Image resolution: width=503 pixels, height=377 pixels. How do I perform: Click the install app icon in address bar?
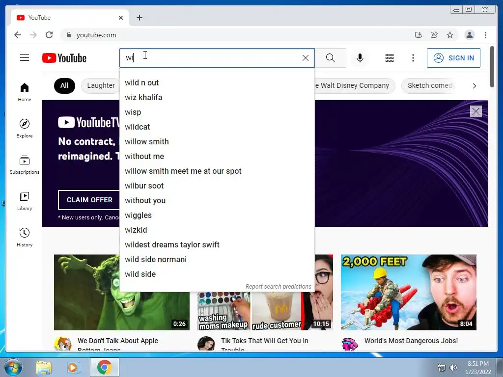419,35
